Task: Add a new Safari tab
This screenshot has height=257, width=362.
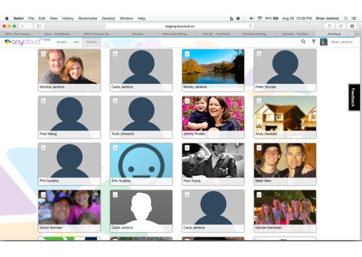Action: pos(357,34)
